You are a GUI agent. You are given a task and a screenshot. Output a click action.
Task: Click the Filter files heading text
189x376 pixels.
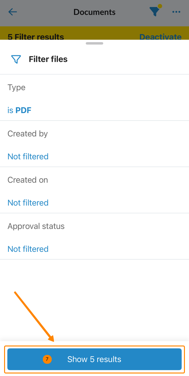tap(48, 59)
